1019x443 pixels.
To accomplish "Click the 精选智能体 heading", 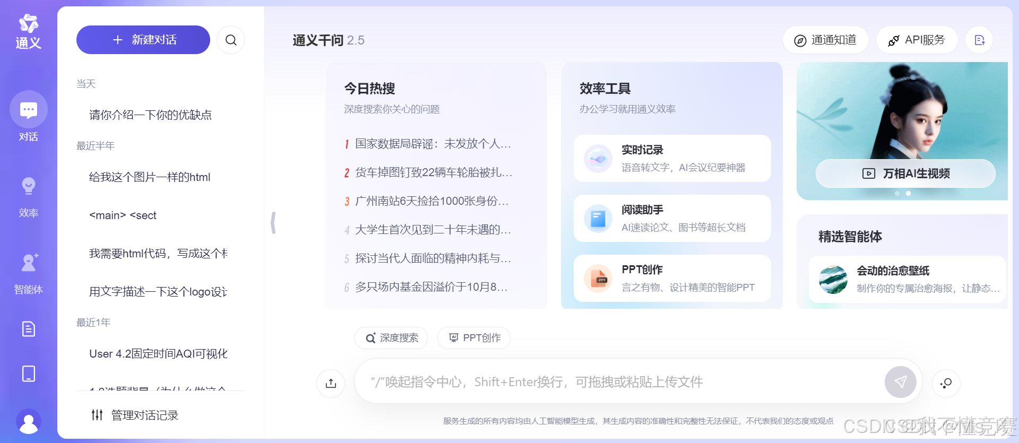I will click(850, 237).
